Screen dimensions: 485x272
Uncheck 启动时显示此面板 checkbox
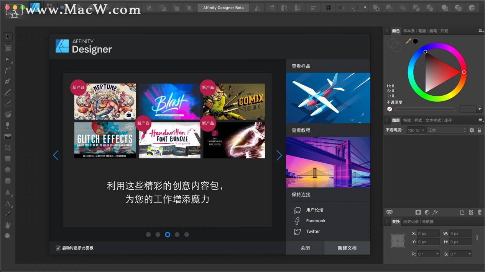(x=58, y=248)
